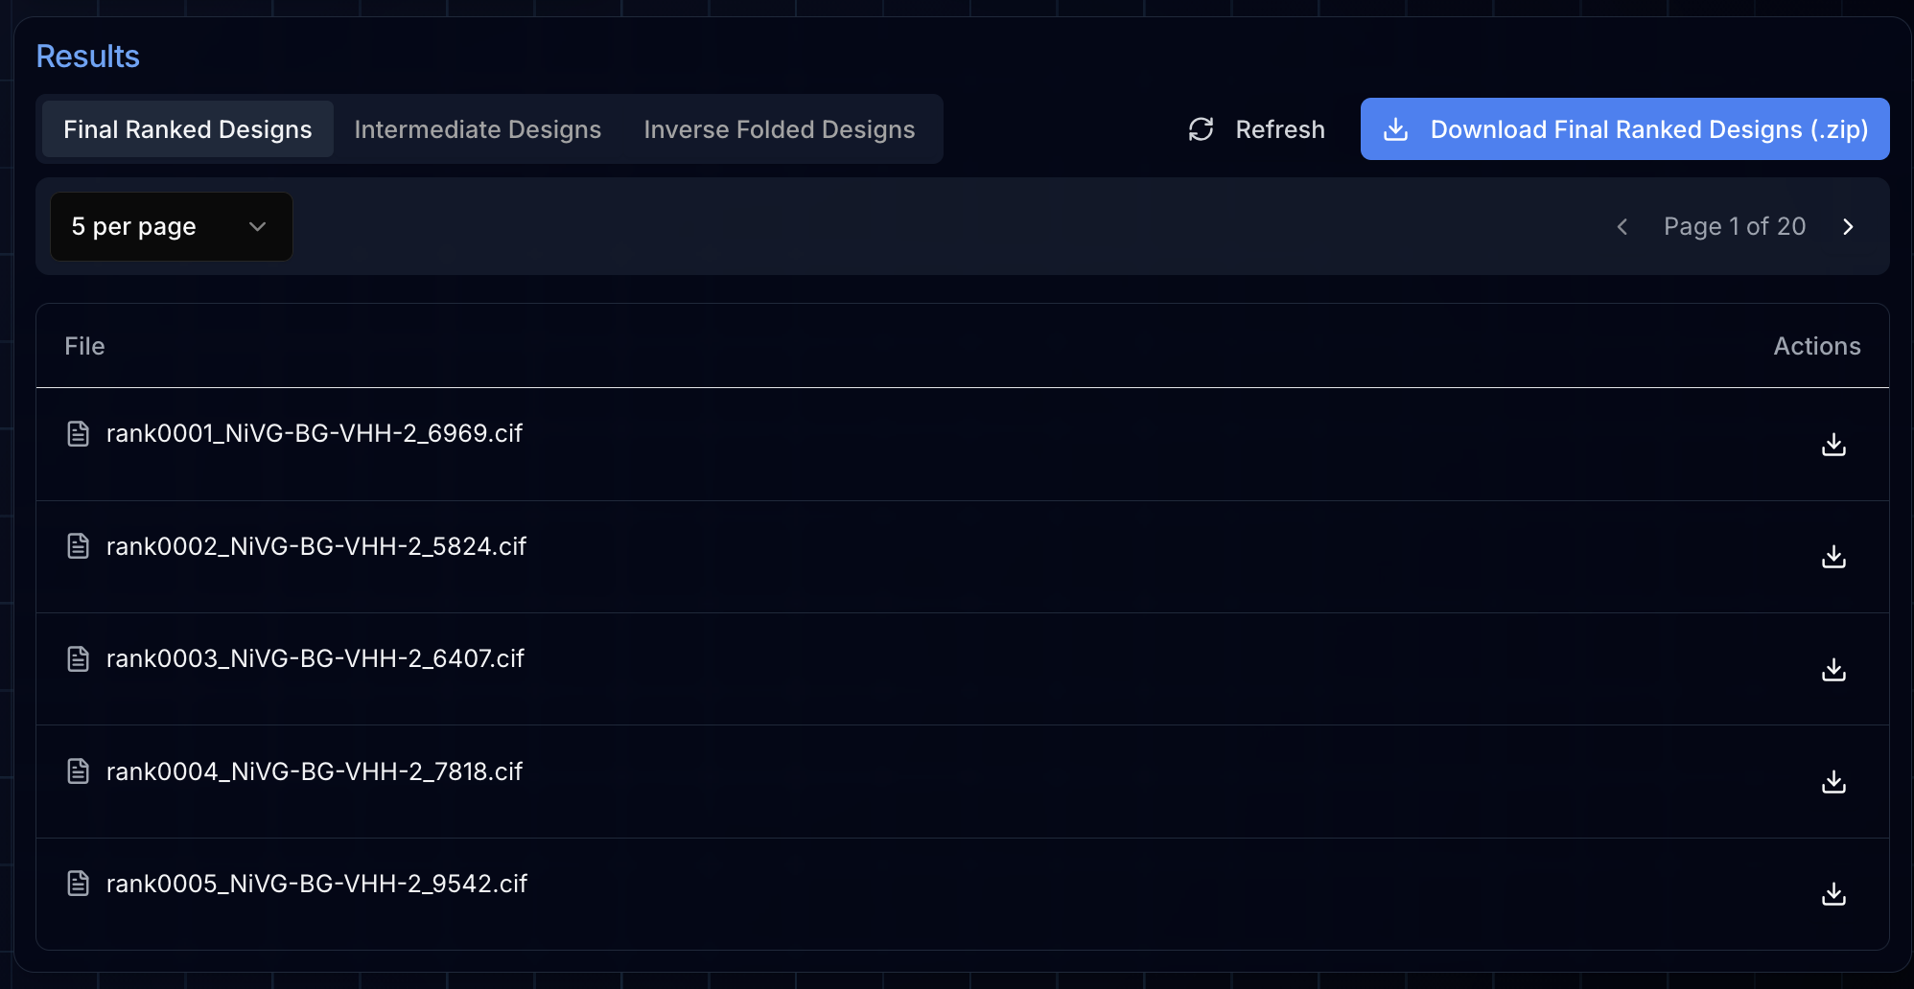Download Final Ranked Designs zip archive
This screenshot has width=1914, height=989.
(x=1624, y=129)
